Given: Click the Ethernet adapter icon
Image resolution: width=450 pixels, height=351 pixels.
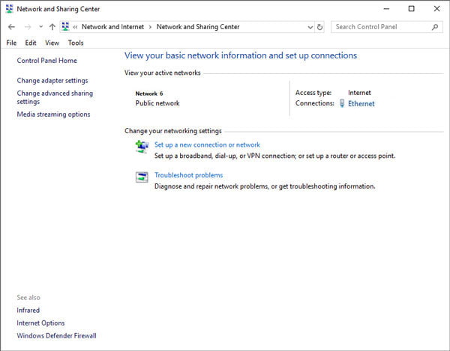Looking at the screenshot, I should click(342, 103).
